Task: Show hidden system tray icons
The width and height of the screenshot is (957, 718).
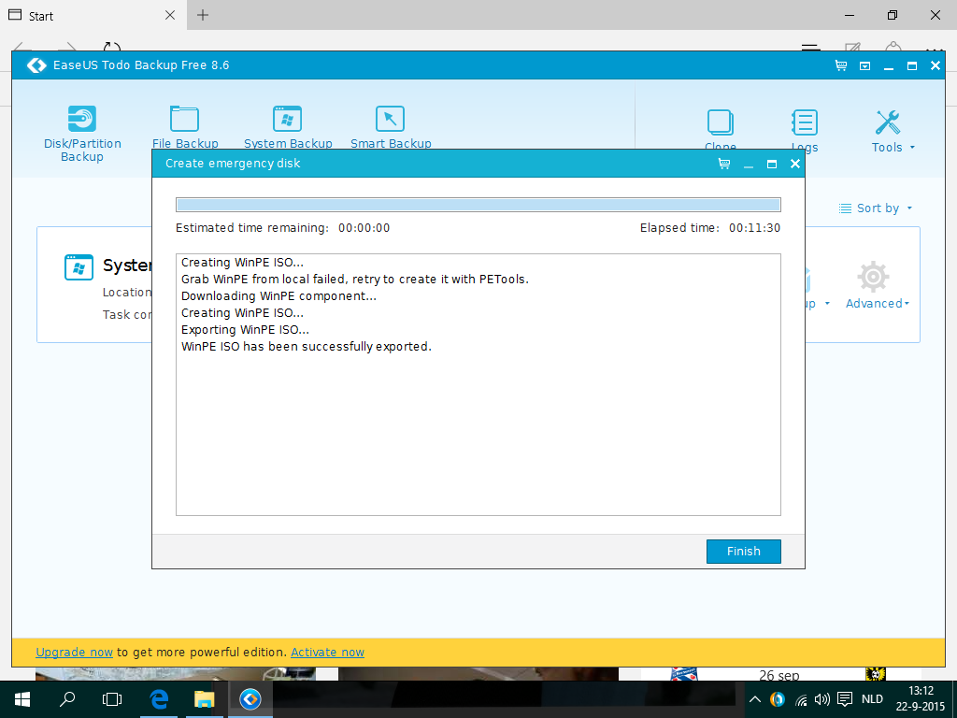Action: click(755, 699)
